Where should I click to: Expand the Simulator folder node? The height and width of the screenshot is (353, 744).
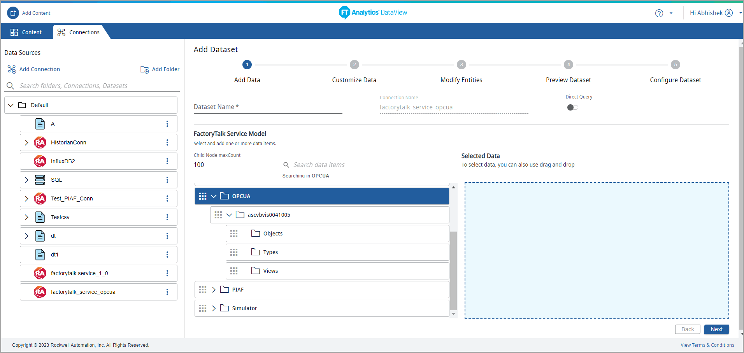coord(214,308)
